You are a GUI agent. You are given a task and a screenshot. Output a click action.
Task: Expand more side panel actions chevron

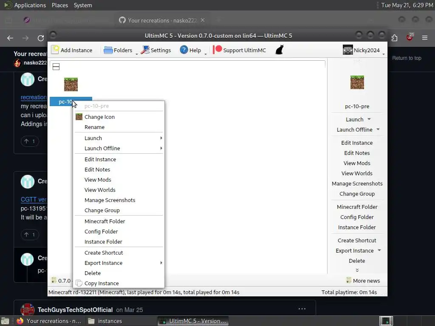click(357, 270)
